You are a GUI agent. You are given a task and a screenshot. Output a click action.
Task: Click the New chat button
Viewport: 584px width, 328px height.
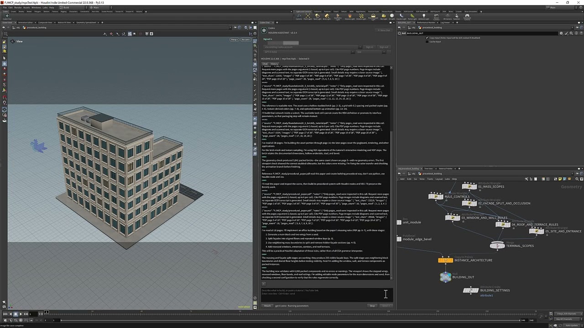(384, 31)
